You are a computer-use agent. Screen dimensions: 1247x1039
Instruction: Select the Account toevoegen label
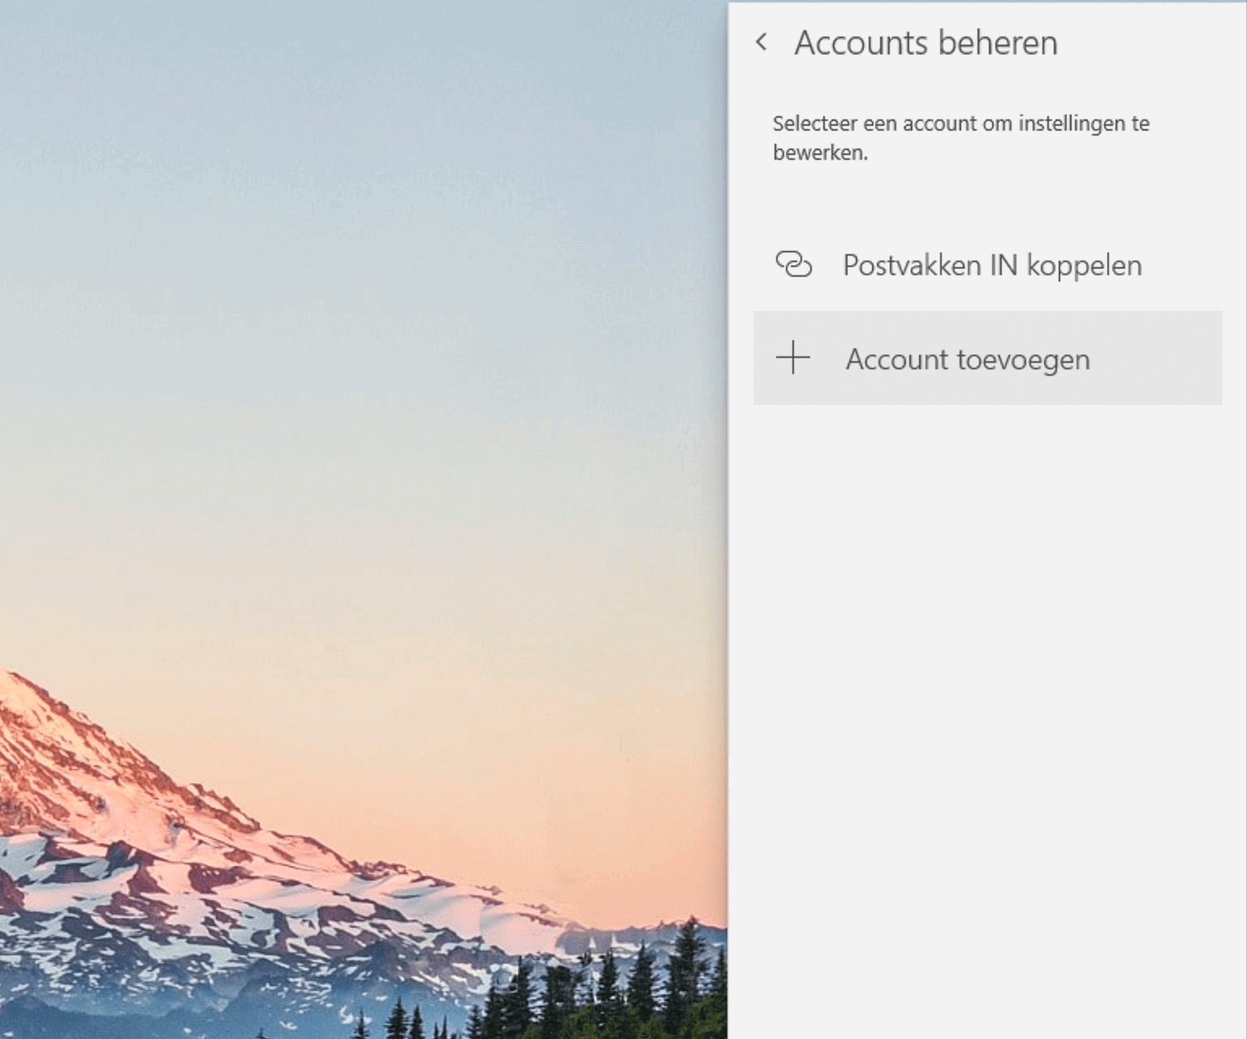(967, 359)
